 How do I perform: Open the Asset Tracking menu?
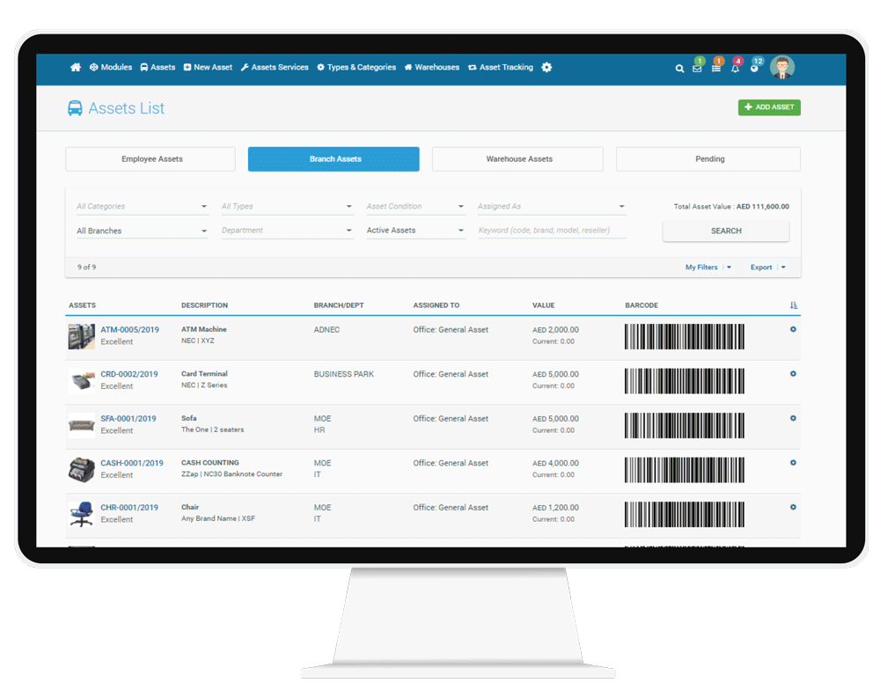(501, 68)
